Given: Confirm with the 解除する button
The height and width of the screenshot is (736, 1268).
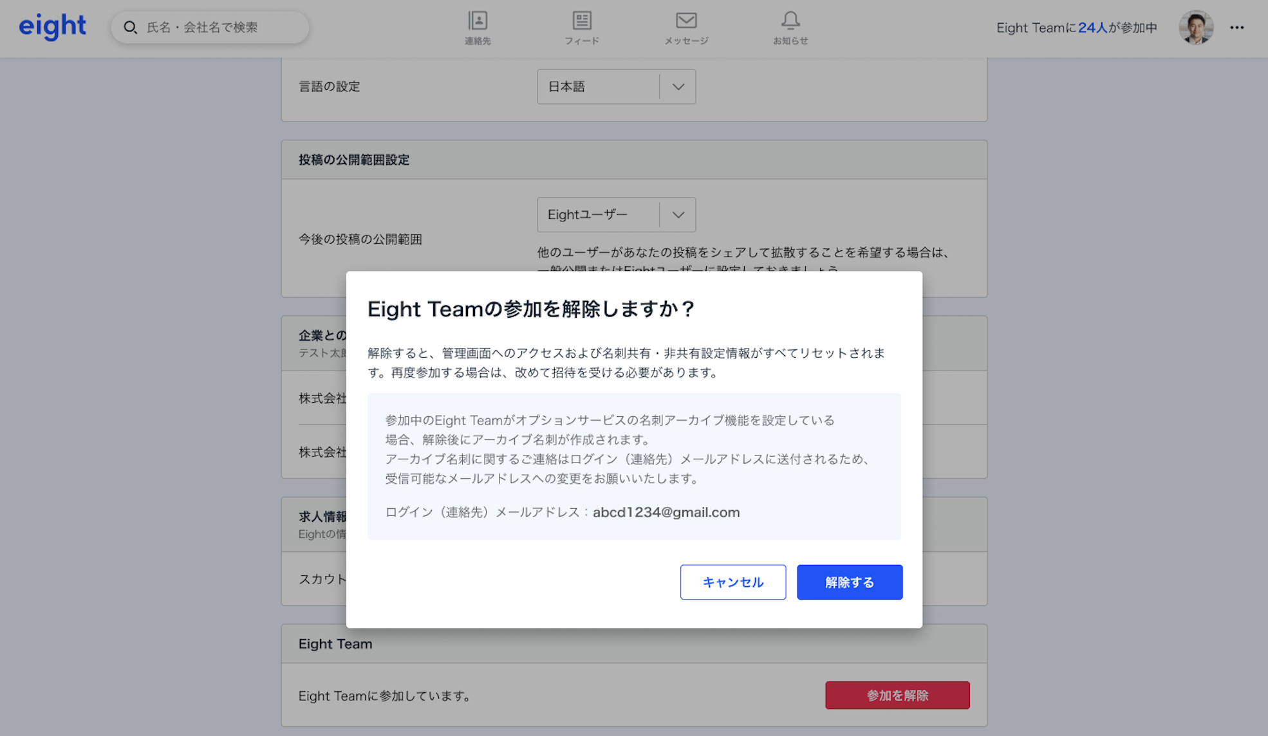Looking at the screenshot, I should [x=849, y=582].
